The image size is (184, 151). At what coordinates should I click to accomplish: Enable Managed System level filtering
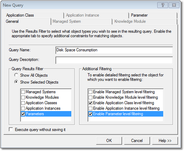pyautogui.click(x=90, y=92)
